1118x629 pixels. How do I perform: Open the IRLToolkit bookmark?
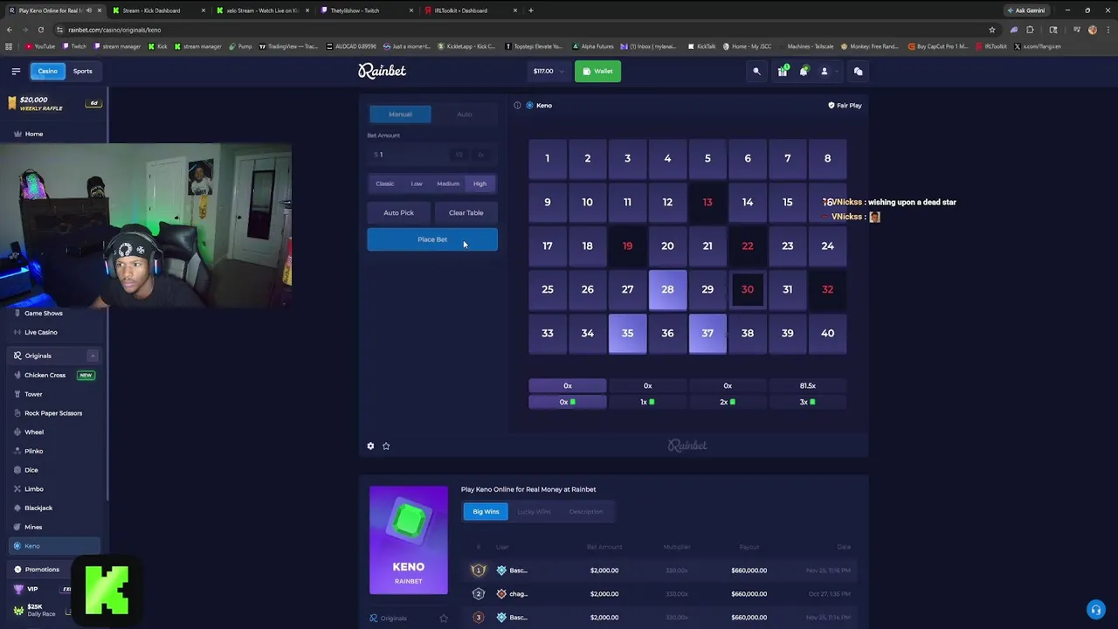(x=992, y=46)
